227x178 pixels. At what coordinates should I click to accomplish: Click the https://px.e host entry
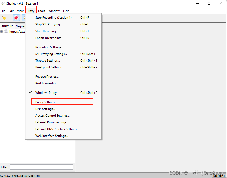17,32
